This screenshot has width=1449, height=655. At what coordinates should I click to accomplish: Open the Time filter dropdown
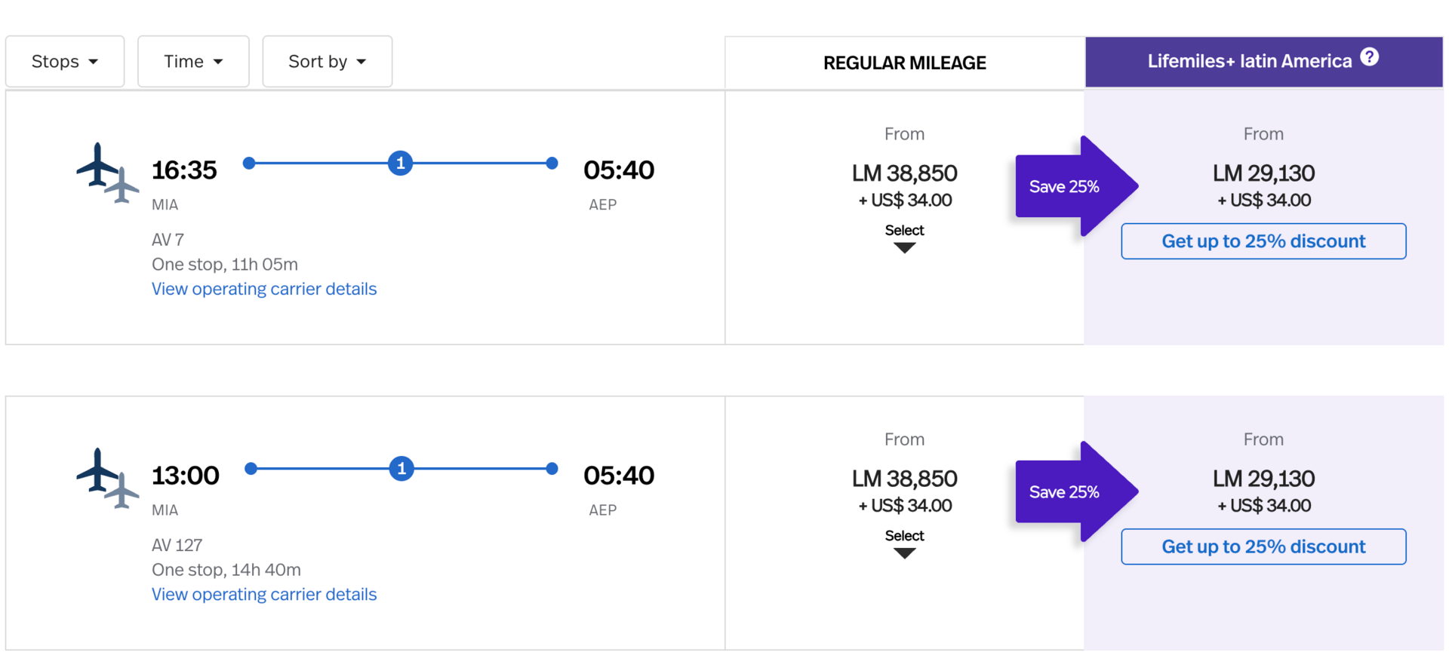(193, 62)
